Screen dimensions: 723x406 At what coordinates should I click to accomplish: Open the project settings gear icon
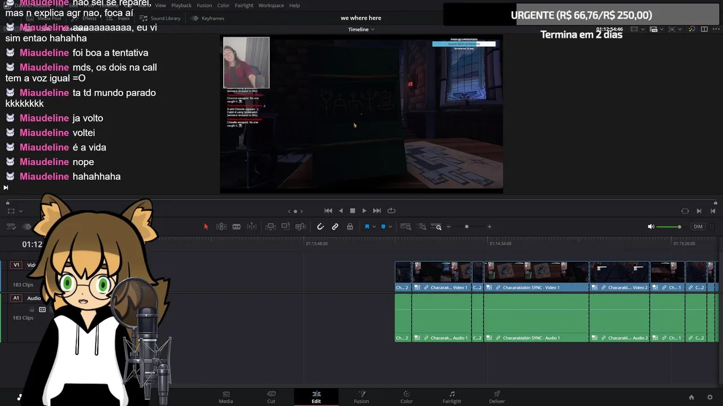coord(710,398)
